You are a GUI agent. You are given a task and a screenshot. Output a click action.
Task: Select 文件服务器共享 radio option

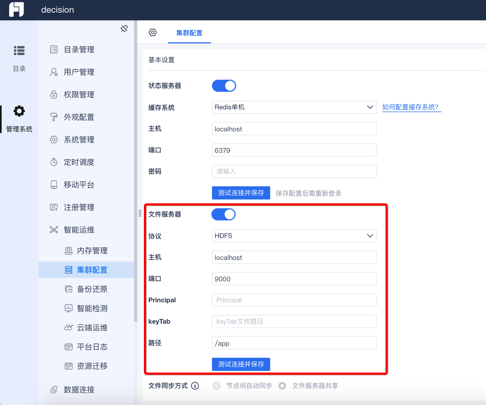(x=282, y=386)
